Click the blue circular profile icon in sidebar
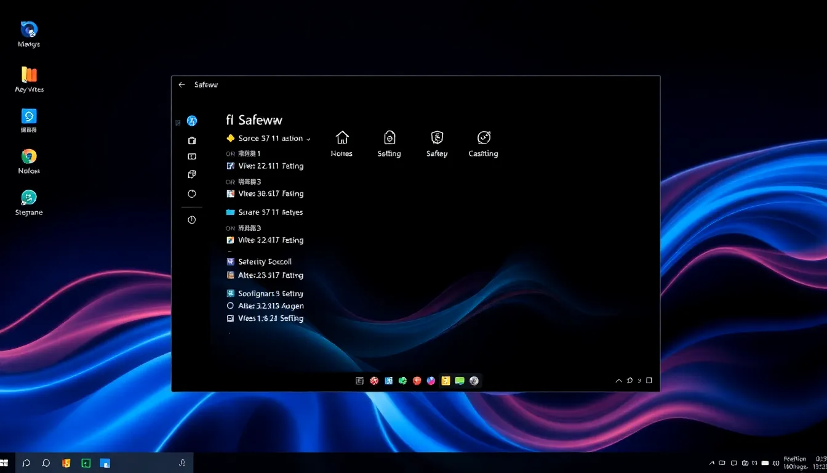 pyautogui.click(x=192, y=121)
